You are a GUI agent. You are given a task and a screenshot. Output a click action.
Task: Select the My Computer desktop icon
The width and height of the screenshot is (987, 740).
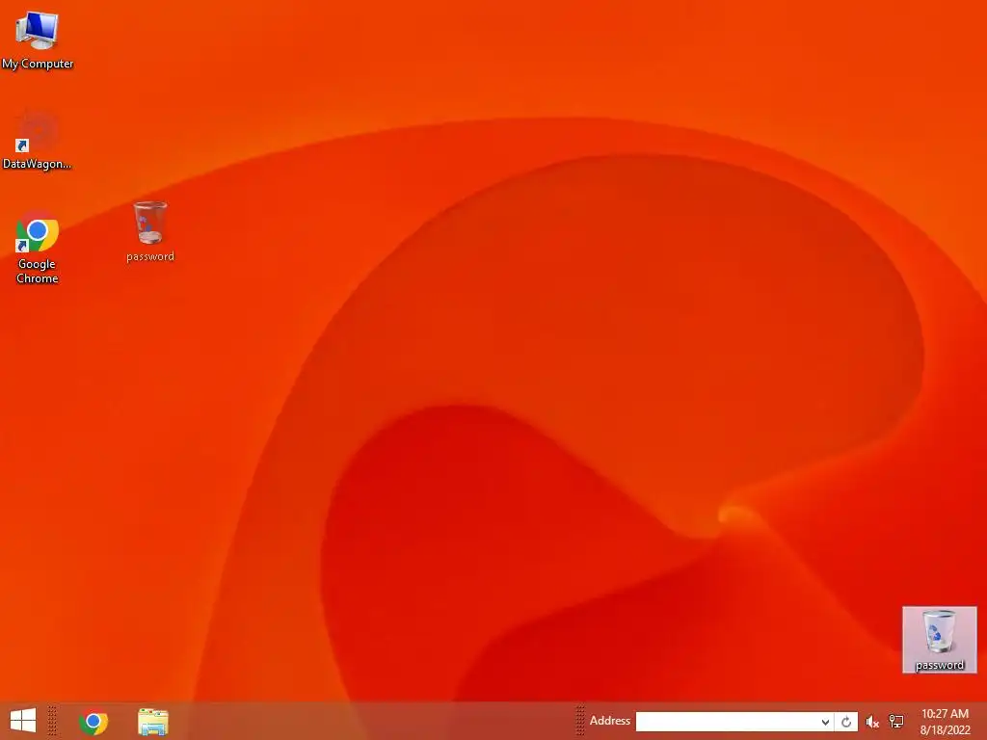coord(38,40)
